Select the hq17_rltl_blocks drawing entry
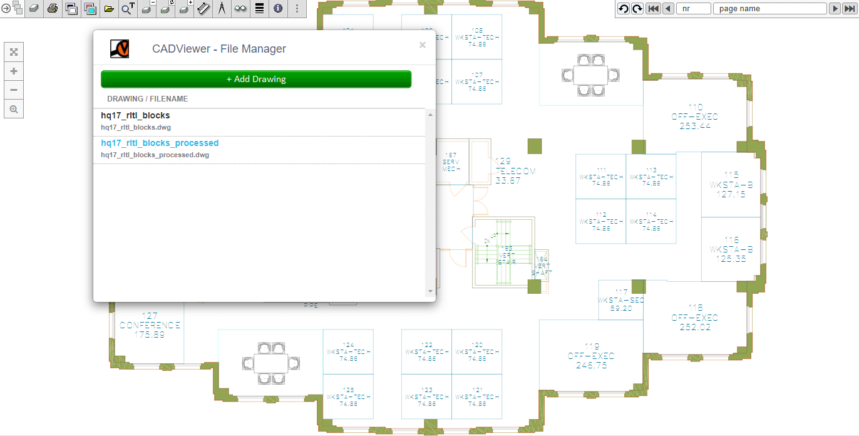Viewport: 859px width, 436px height. pos(135,116)
